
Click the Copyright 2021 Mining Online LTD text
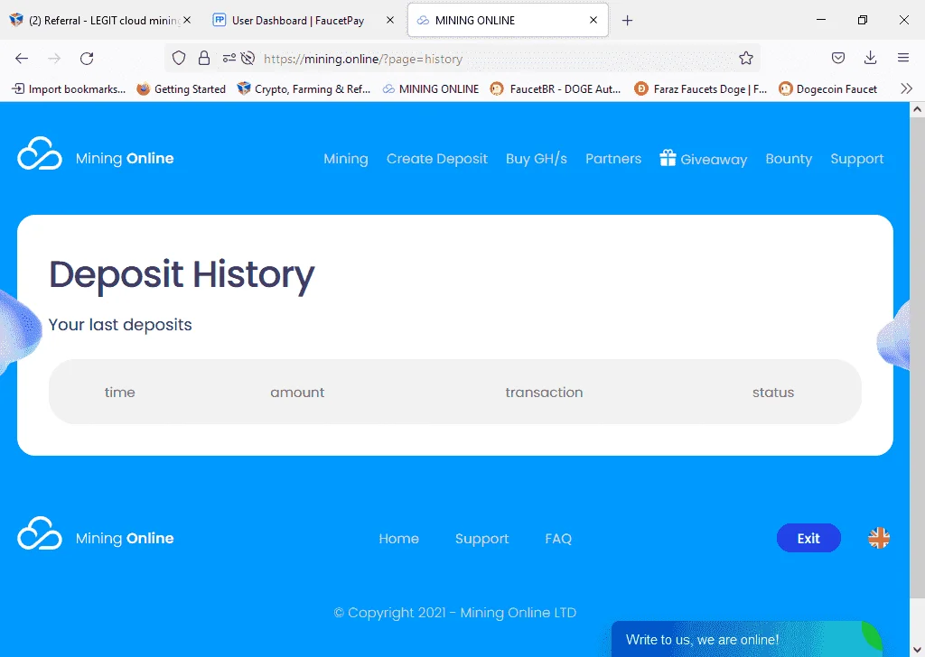click(x=455, y=613)
